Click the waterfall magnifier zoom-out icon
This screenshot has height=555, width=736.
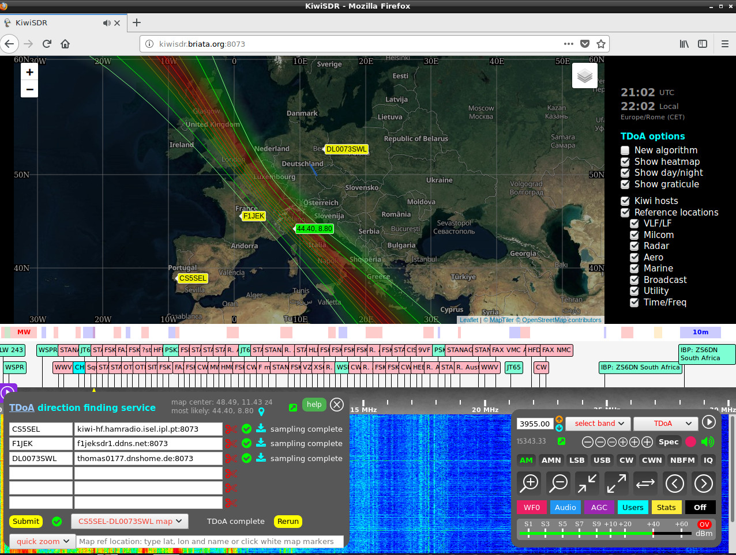pyautogui.click(x=558, y=484)
